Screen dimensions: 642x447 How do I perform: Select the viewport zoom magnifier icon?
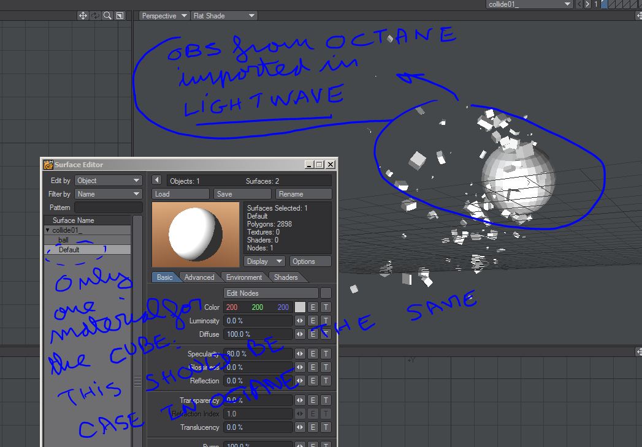[107, 15]
